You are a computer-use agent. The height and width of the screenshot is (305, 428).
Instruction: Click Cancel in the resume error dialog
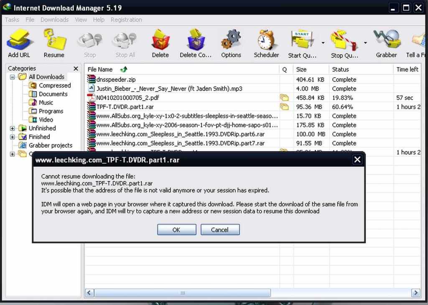(220, 229)
